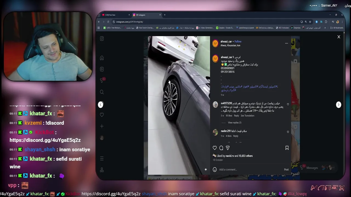Open the emoji picker in comment box
Viewport: 351px width, 197px height.
point(215,169)
